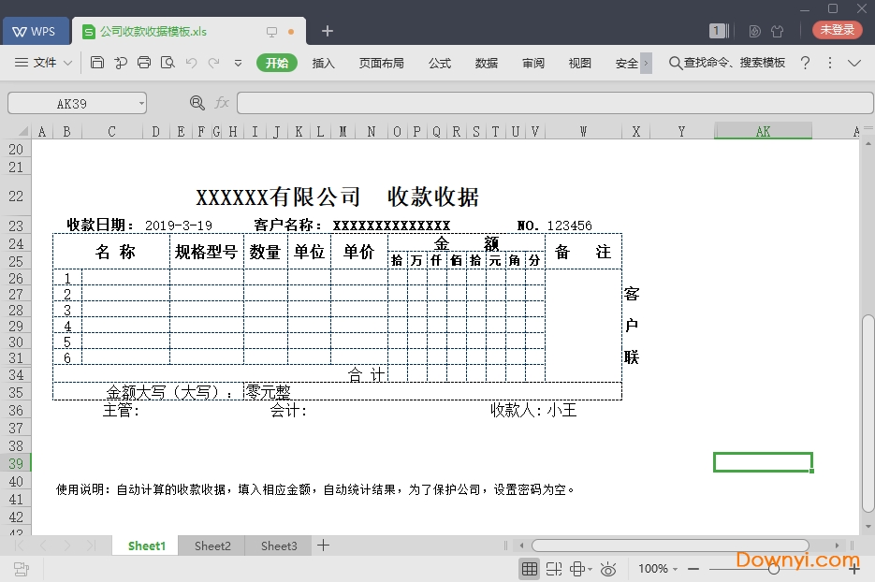Open Print Preview from the toolbar
875x582 pixels.
tap(168, 62)
